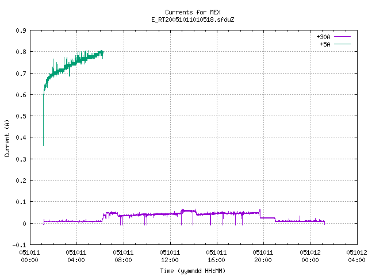
Task: Click the 0.1 y-axis tick label
Action: pos(21,202)
